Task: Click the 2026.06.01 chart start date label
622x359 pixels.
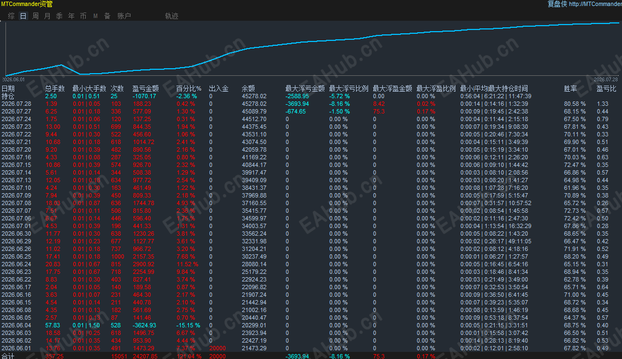Action: (x=14, y=80)
